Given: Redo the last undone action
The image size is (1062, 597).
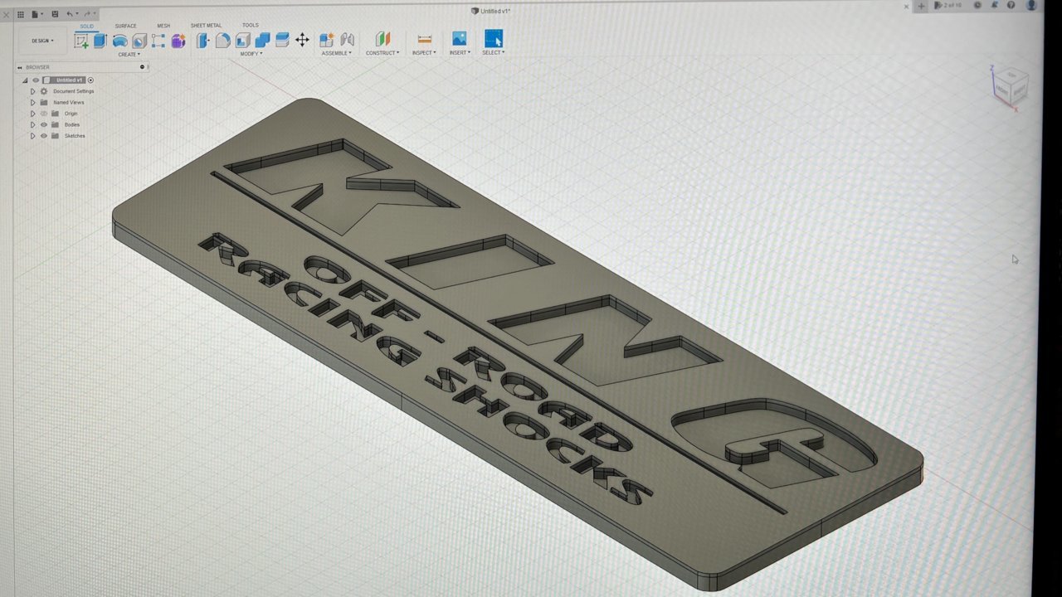Looking at the screenshot, I should [x=88, y=14].
